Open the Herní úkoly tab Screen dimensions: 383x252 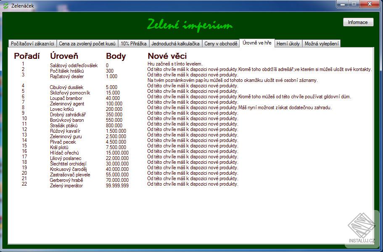288,44
